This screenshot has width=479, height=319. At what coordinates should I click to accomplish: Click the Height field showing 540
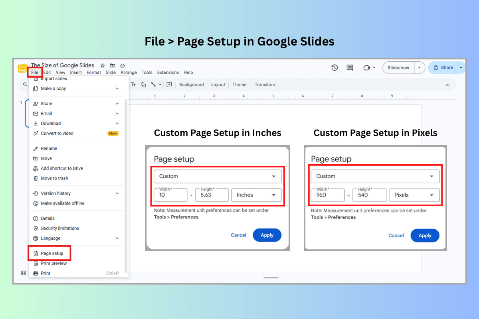point(370,195)
